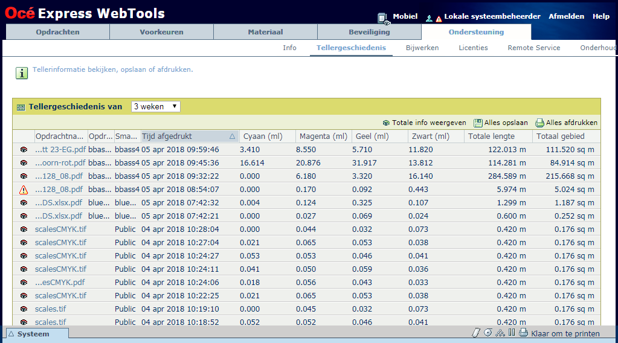Click the Cyaan (ml) column header
Image resolution: width=618 pixels, height=343 pixels.
pyautogui.click(x=267, y=136)
